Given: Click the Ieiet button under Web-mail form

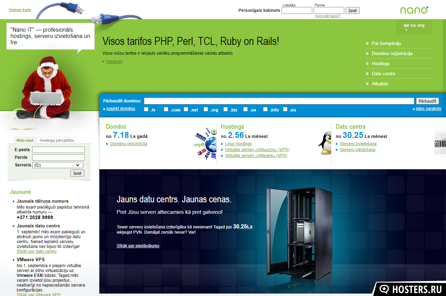Looking at the screenshot, I should 77,173.
